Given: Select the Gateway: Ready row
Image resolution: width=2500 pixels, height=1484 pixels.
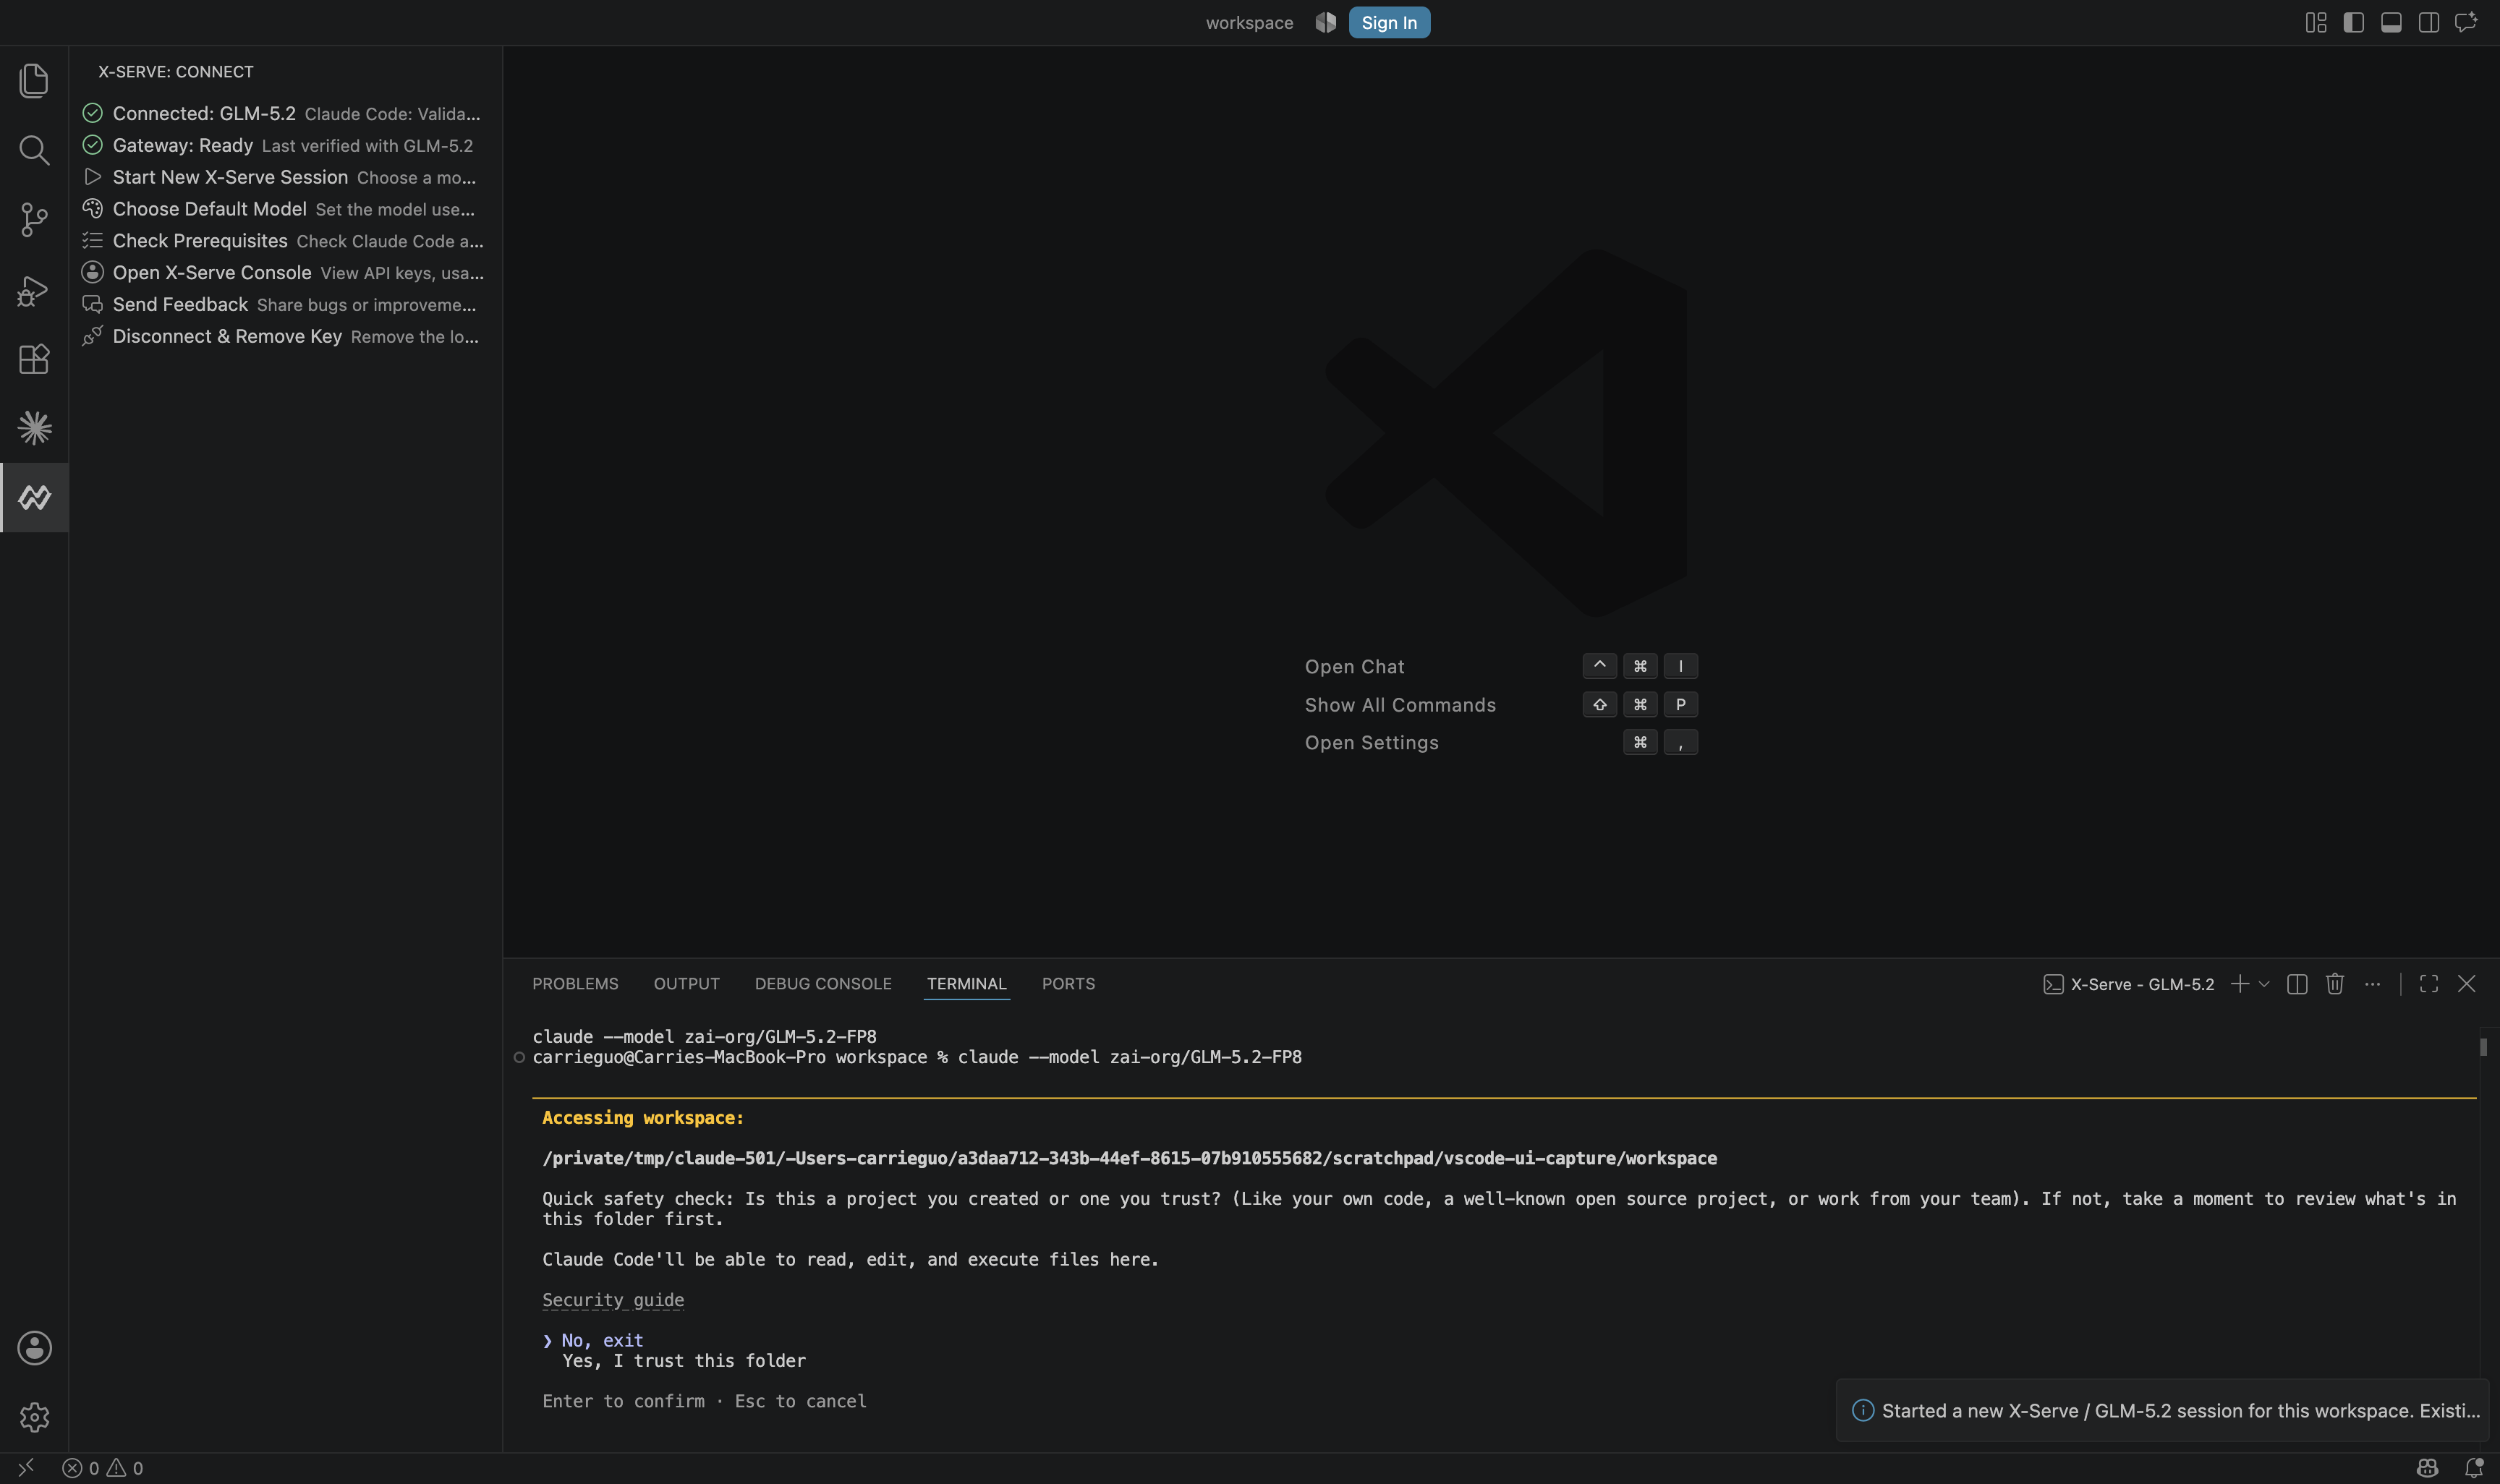Looking at the screenshot, I should (286, 145).
